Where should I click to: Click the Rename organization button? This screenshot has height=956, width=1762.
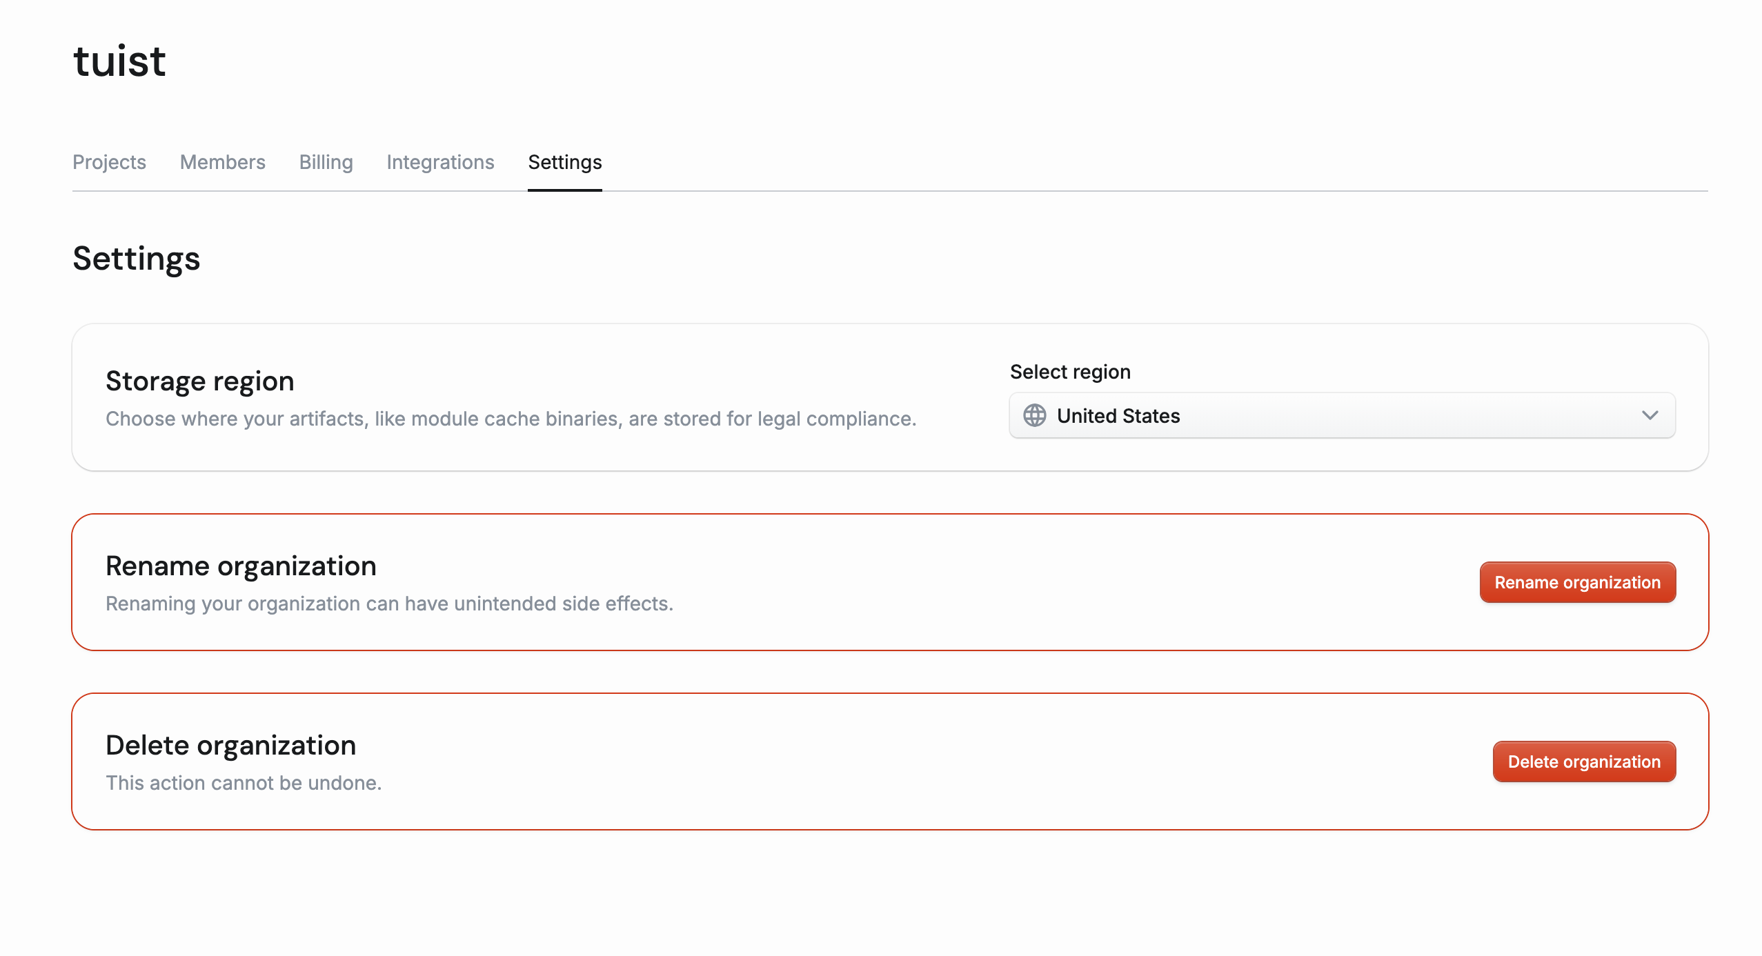(1578, 581)
